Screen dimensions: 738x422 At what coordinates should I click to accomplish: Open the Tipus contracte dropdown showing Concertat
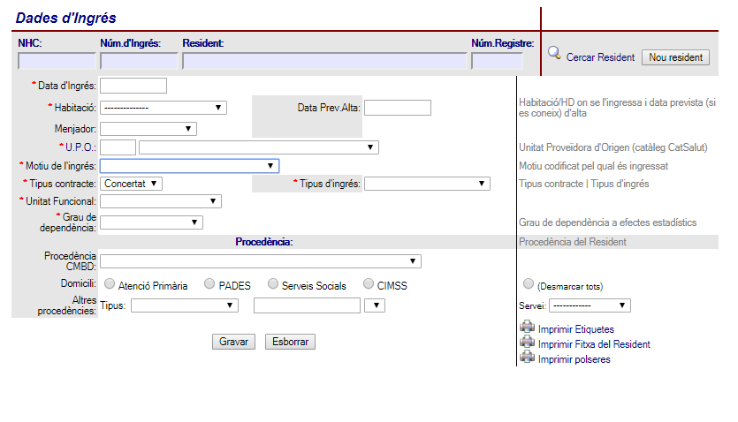point(131,183)
